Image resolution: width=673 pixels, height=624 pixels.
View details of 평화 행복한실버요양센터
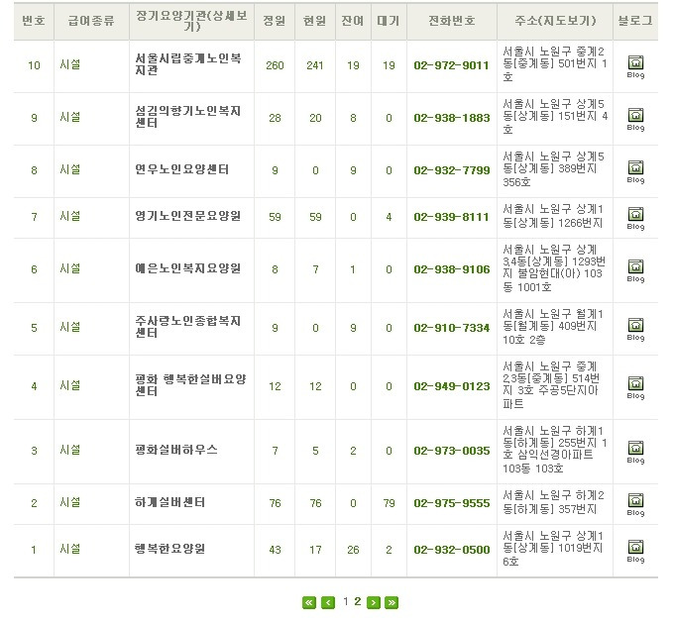(x=190, y=385)
